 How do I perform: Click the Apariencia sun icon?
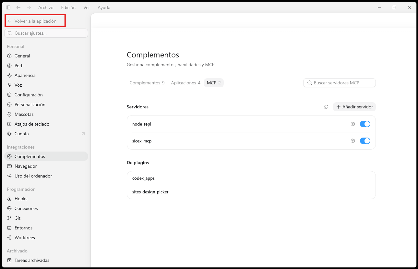[x=9, y=75]
